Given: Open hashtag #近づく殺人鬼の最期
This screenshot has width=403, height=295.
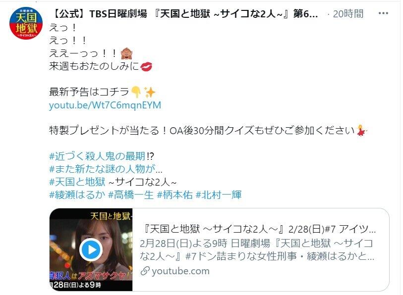Looking at the screenshot, I should [97, 156].
